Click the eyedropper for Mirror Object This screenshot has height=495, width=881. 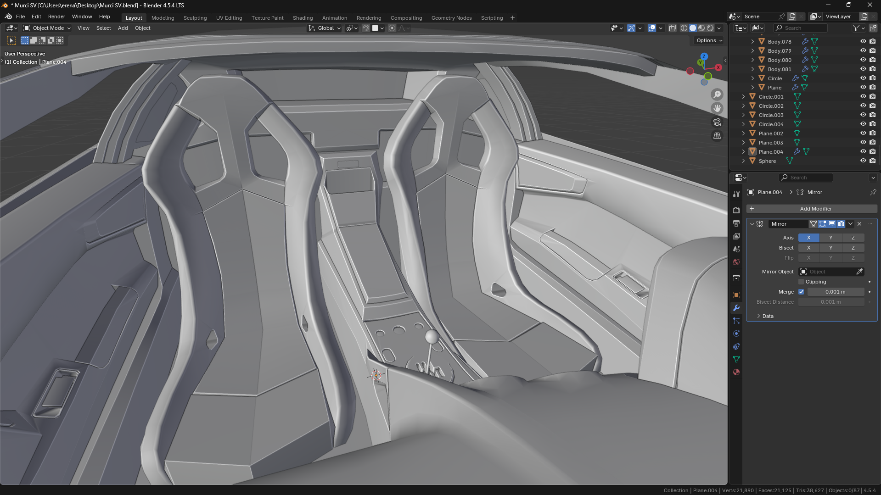[x=859, y=272]
